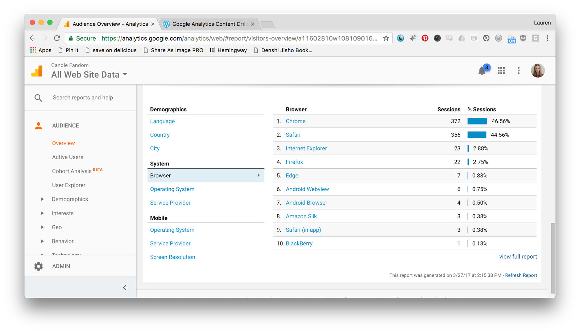The image size is (580, 333).
Task: Click the Pinterest extension icon
Action: [x=425, y=38]
